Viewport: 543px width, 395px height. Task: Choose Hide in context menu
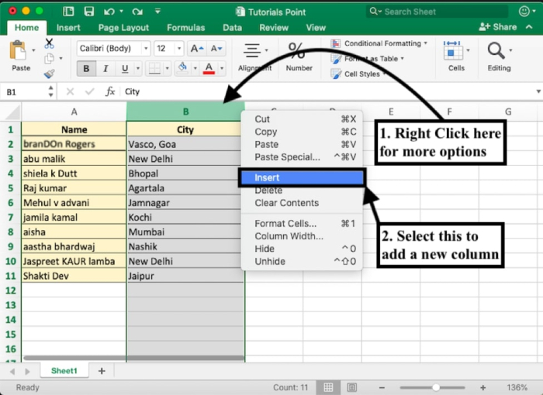(302, 249)
